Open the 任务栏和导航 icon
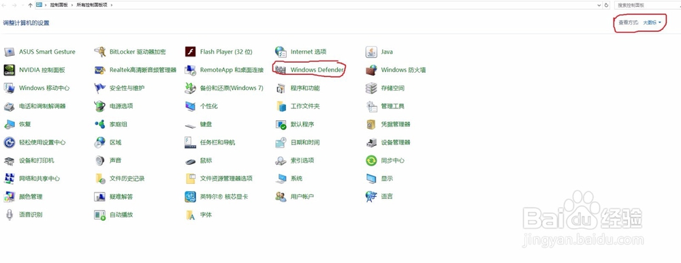 click(190, 142)
